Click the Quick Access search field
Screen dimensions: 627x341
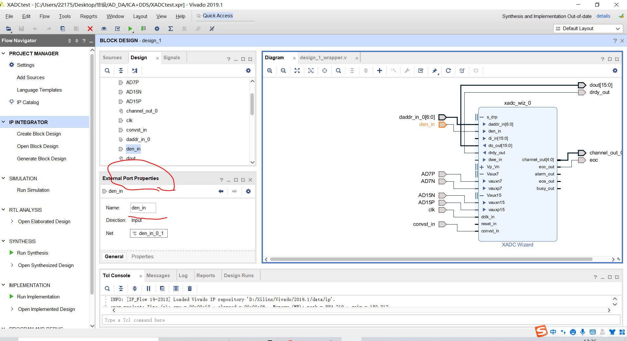[x=225, y=16]
